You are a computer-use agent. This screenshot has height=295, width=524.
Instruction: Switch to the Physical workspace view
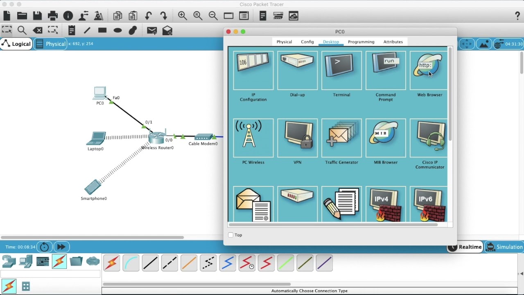(x=50, y=44)
